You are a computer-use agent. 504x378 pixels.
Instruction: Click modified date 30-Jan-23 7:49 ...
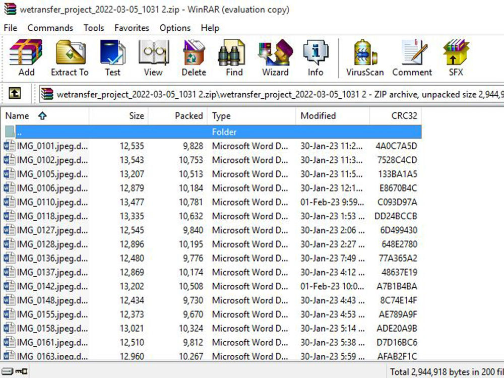click(332, 258)
